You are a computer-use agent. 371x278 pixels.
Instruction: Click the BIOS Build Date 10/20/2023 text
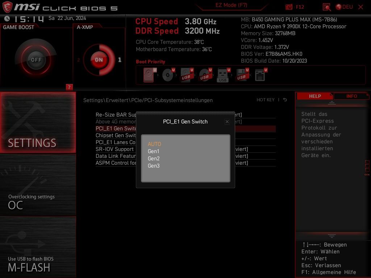274,61
